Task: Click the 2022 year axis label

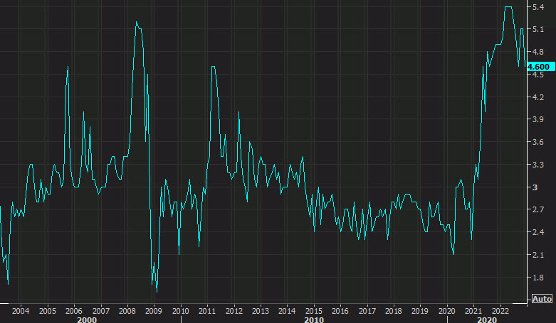Action: click(500, 311)
